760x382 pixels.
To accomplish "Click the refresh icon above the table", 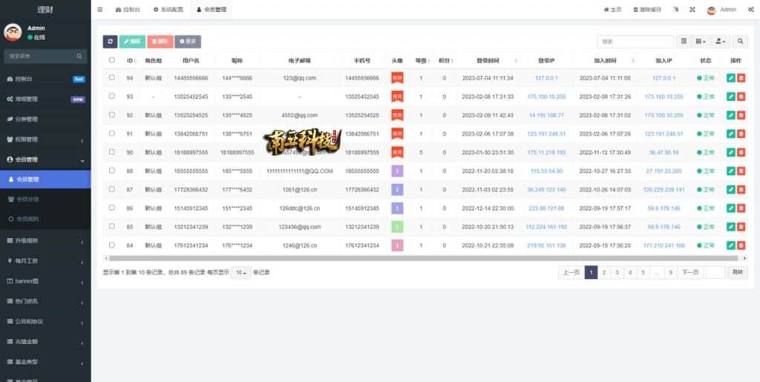I will (x=110, y=42).
